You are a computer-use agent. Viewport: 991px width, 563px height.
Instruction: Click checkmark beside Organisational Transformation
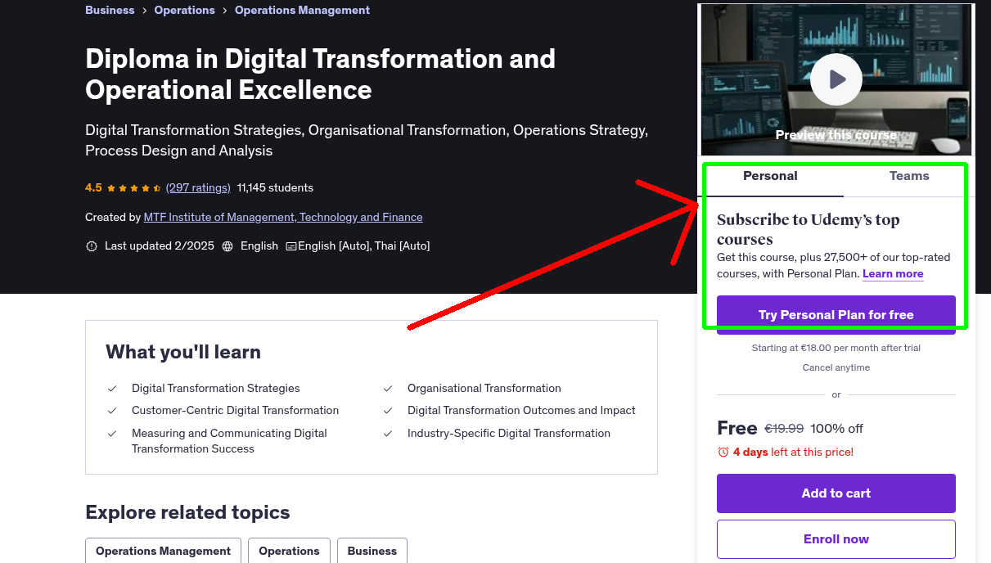tap(388, 389)
